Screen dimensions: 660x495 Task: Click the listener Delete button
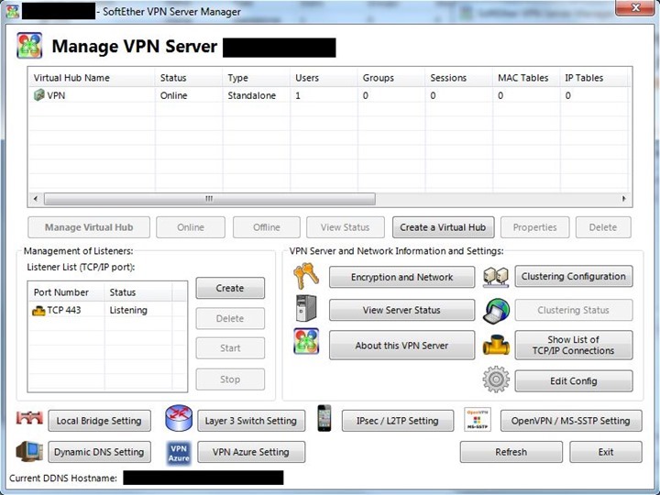click(x=230, y=318)
